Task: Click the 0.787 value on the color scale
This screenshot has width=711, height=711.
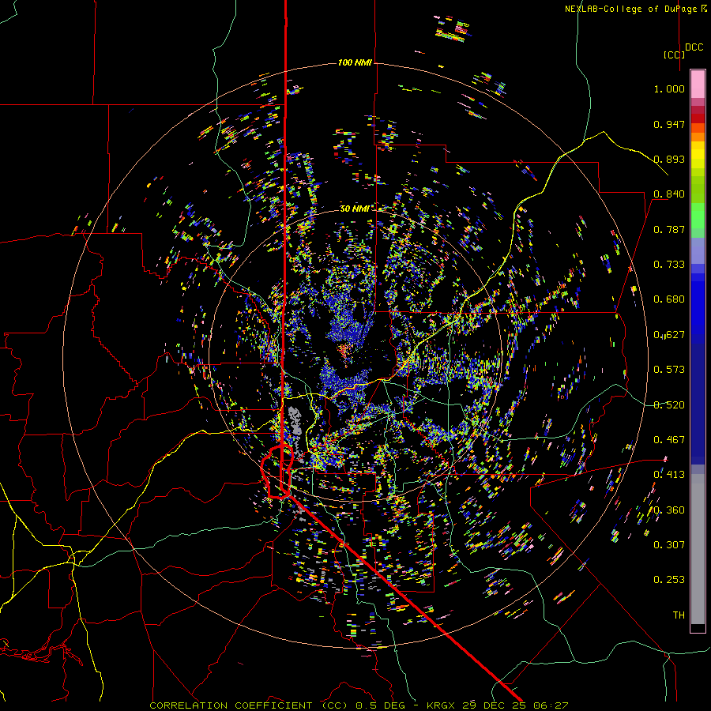Action: [x=669, y=229]
